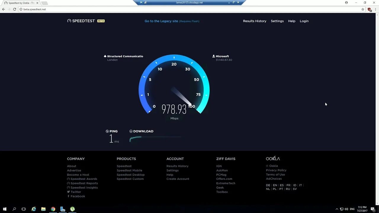Open Speedtest Desktop under Products

[x=131, y=175]
